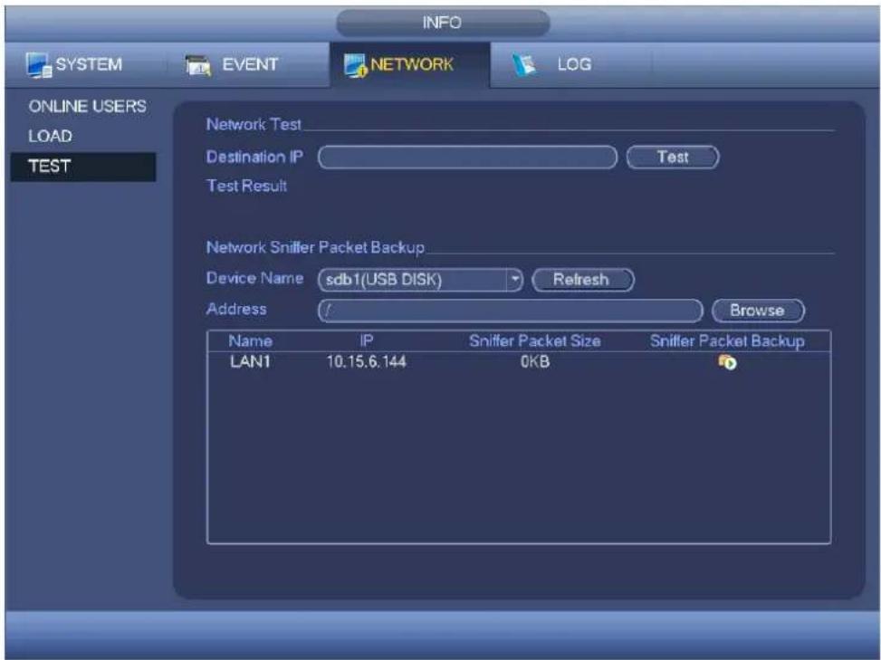Screen dimensions: 881x660
Task: Click the Sniffer Packet Backup column header
Action: [x=727, y=341]
